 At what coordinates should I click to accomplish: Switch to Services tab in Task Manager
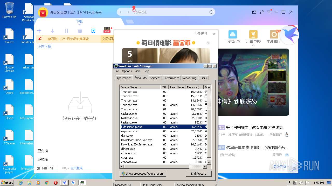[x=155, y=78]
